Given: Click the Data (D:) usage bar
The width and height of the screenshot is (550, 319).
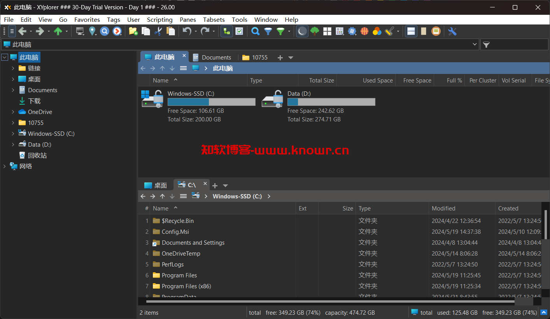Looking at the screenshot, I should tap(331, 102).
